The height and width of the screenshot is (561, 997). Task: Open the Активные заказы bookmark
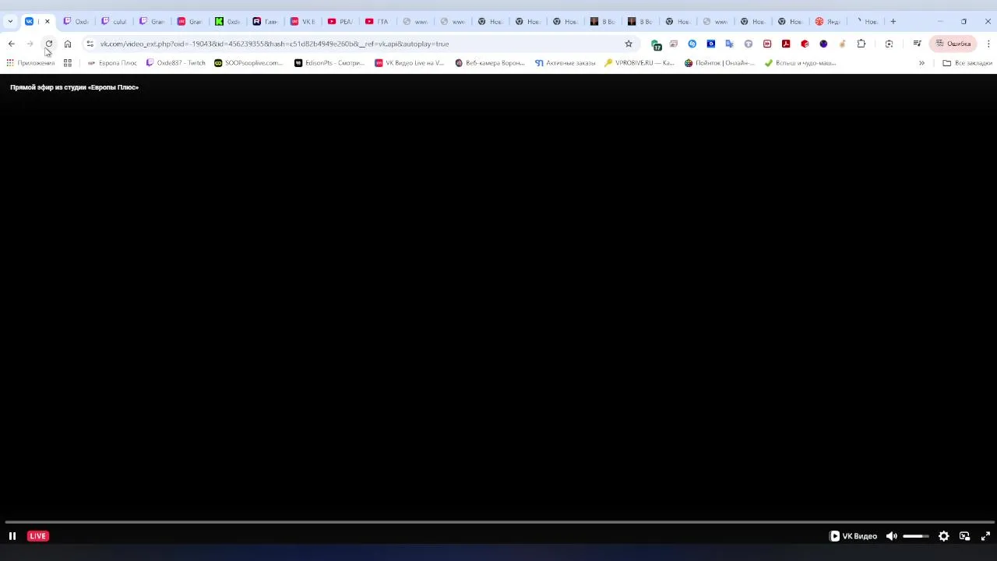(565, 63)
